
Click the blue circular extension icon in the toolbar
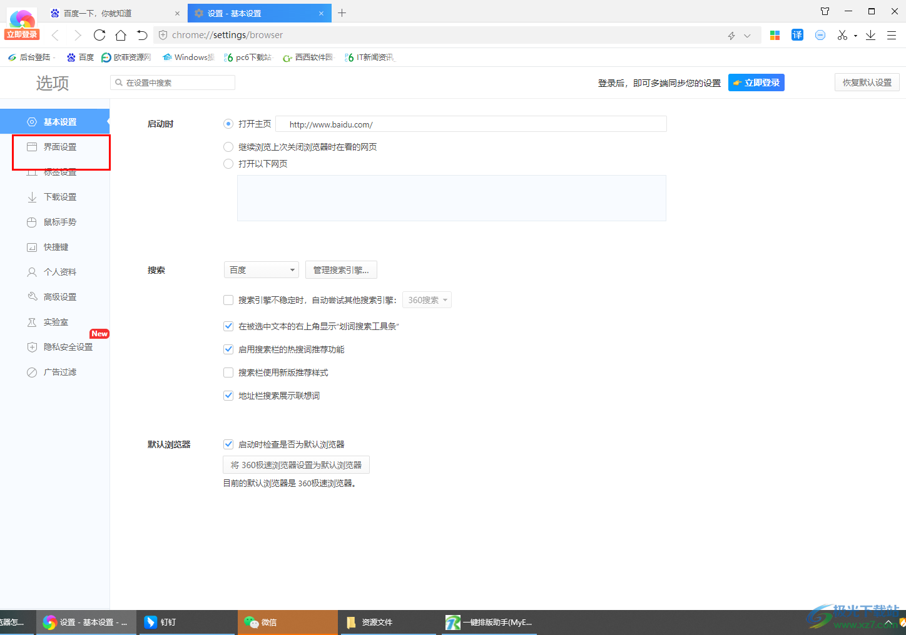tap(820, 35)
